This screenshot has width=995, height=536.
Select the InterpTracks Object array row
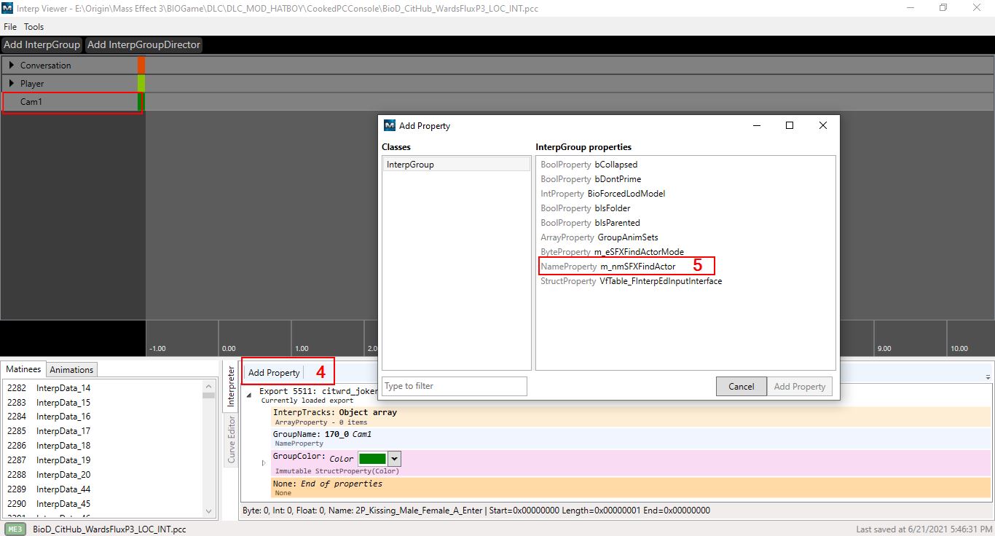click(631, 417)
